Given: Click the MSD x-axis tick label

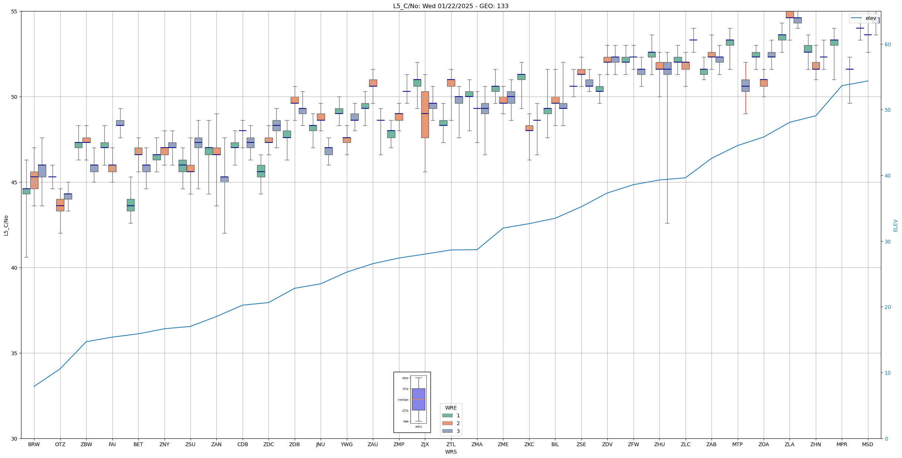Looking at the screenshot, I should (868, 444).
